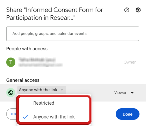Choose Anyone with the link menu entry
The image size is (146, 126).
(54, 117)
